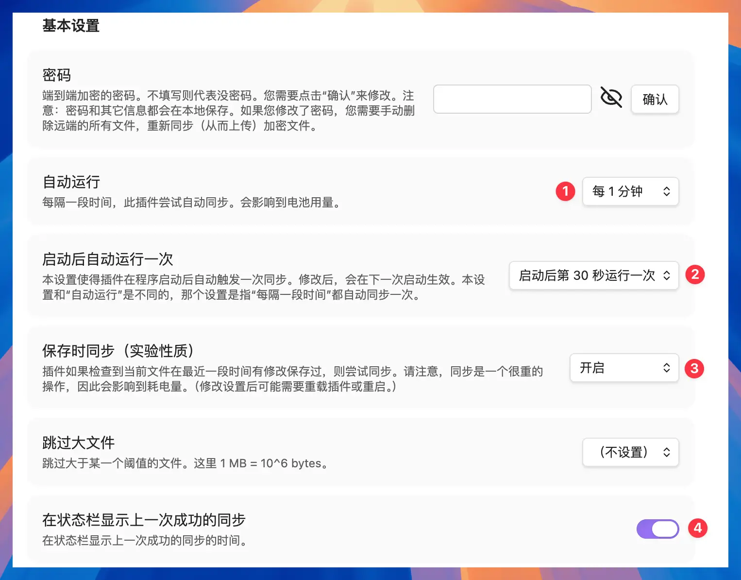Image resolution: width=741 pixels, height=580 pixels.
Task: Toggle password visibility eye icon
Action: point(611,98)
